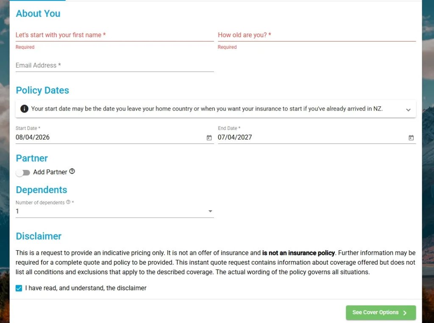Image resolution: width=434 pixels, height=323 pixels.
Task: Click the Start Date value 08/04/2026
Action: (33, 138)
